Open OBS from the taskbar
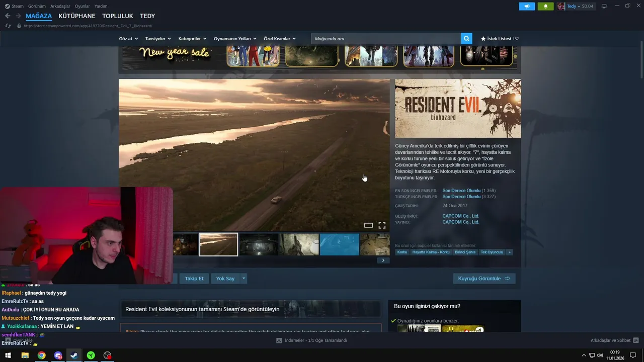Screen dimensions: 644x362 tap(107, 355)
